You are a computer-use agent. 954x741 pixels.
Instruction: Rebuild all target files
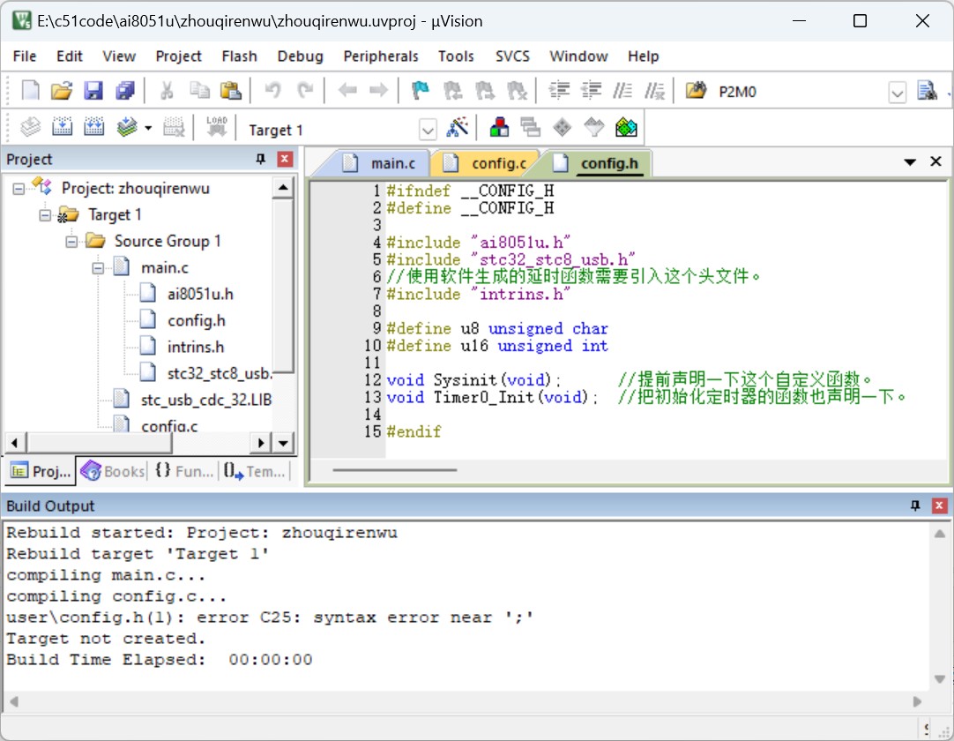93,127
